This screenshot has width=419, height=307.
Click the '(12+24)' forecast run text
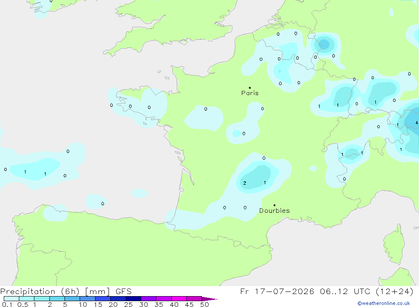pos(394,292)
